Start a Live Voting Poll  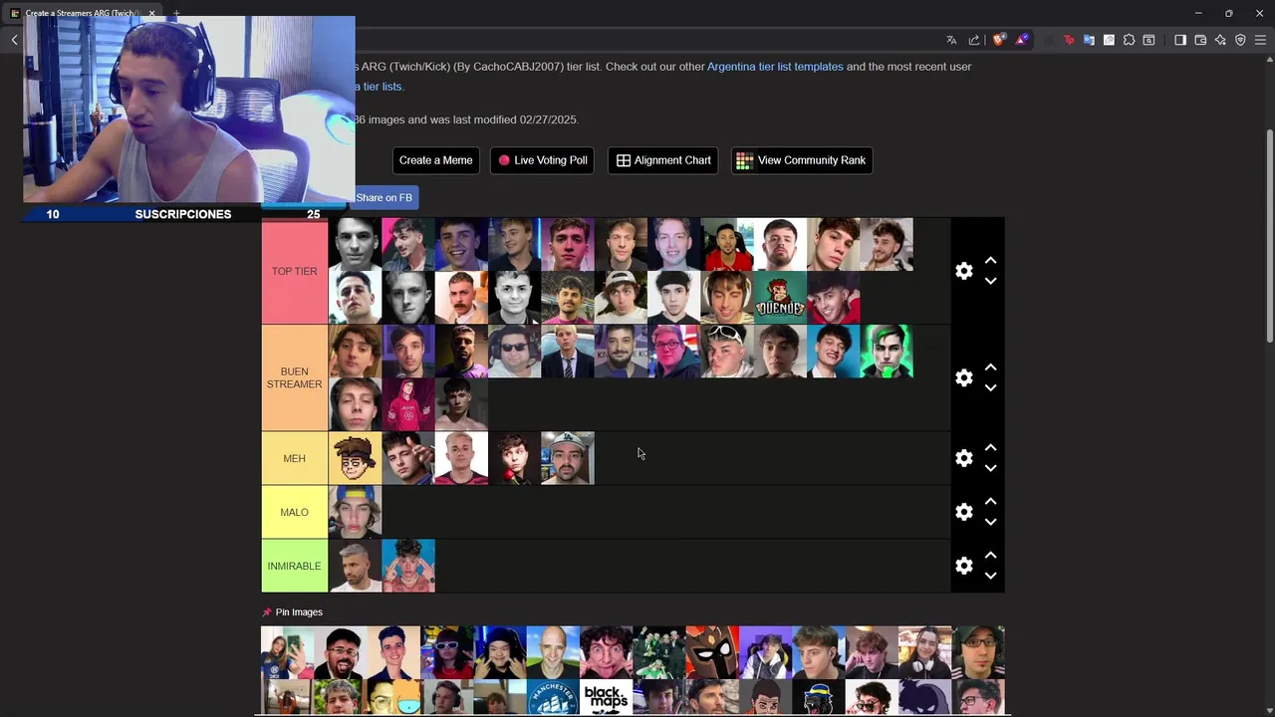tap(542, 160)
